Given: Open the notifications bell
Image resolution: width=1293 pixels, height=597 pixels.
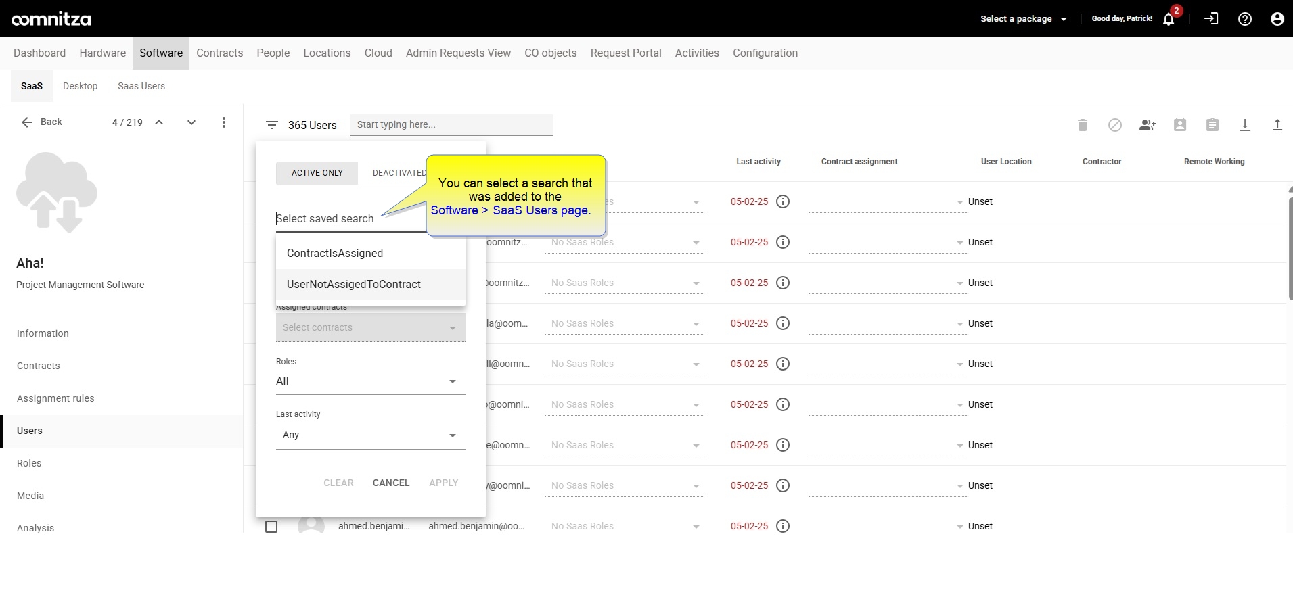Looking at the screenshot, I should click(1169, 19).
